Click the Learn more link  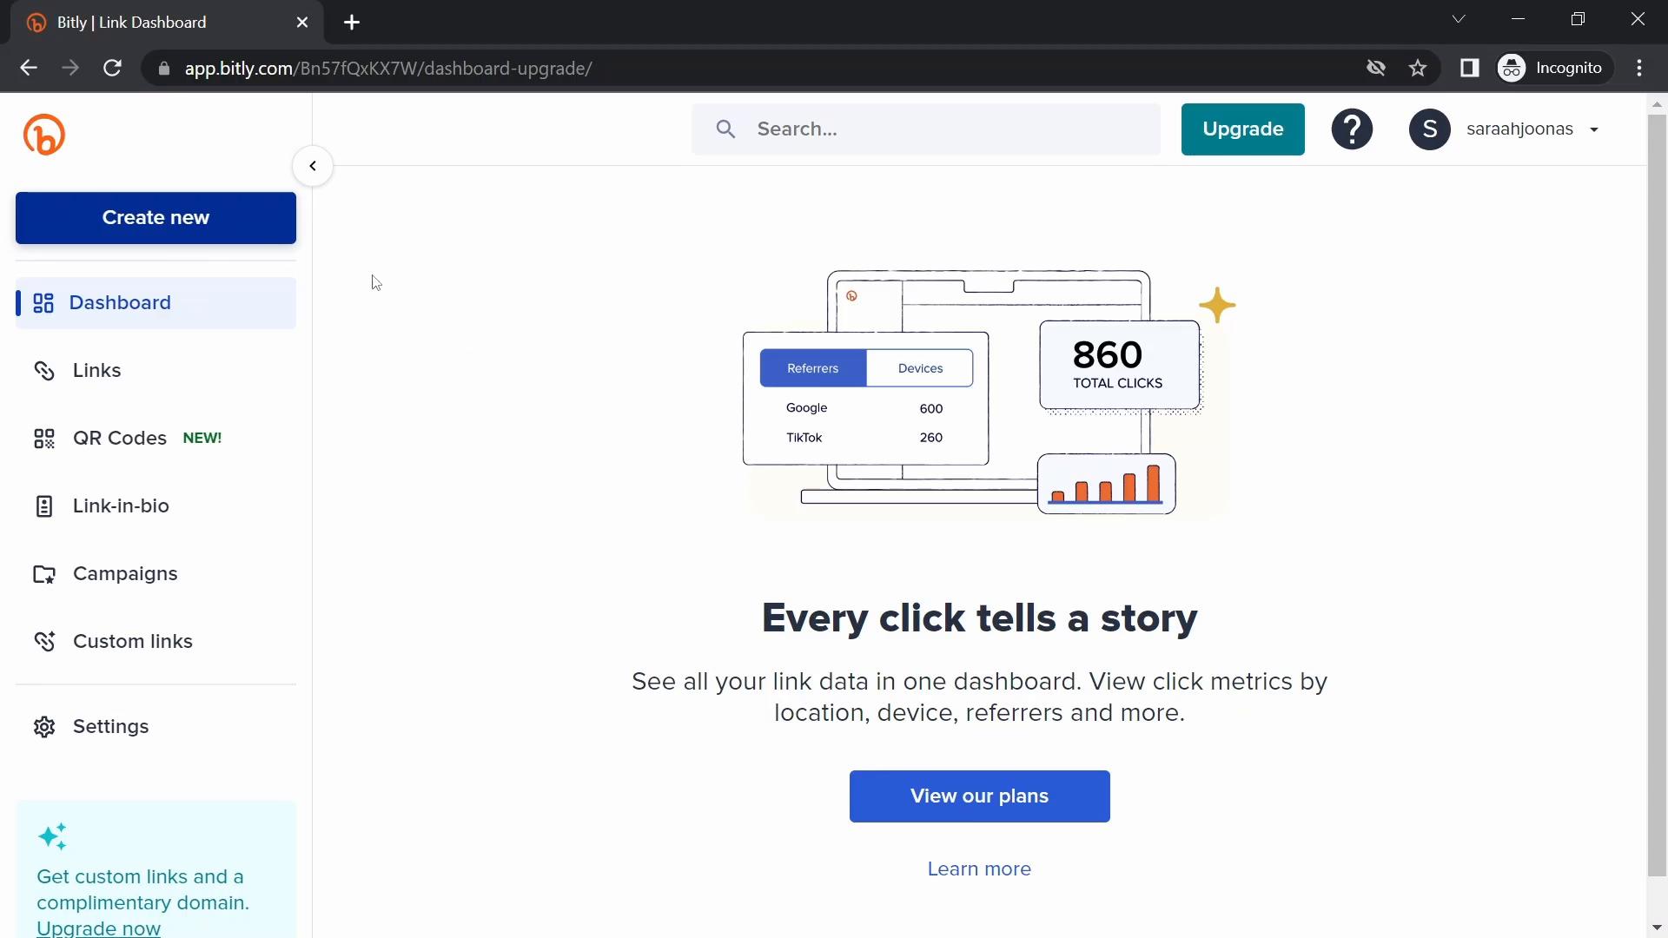click(979, 869)
